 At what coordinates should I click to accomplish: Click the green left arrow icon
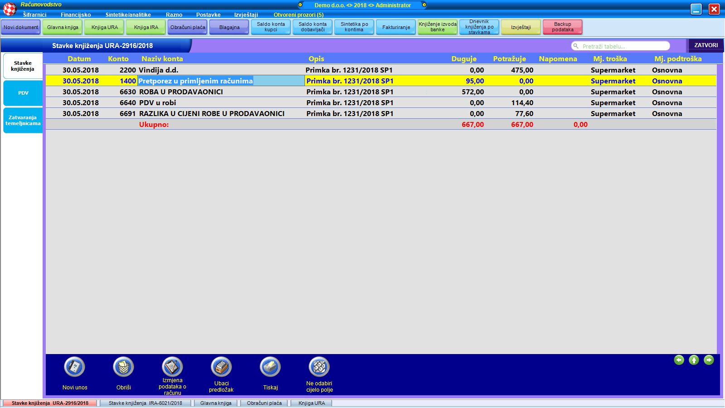coord(679,360)
